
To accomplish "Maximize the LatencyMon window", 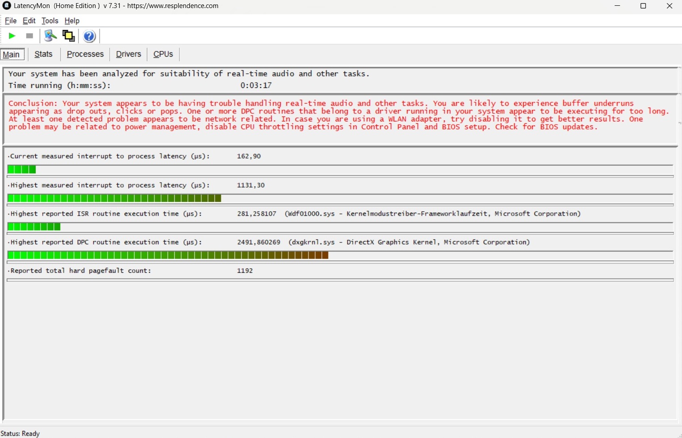I will tap(643, 6).
